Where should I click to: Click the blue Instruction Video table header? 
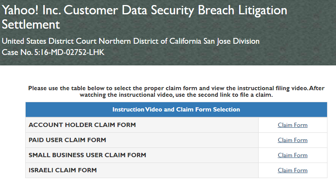pyautogui.click(x=176, y=110)
